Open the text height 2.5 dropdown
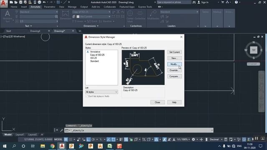This screenshot has height=150, width=267. pyautogui.click(x=39, y=21)
